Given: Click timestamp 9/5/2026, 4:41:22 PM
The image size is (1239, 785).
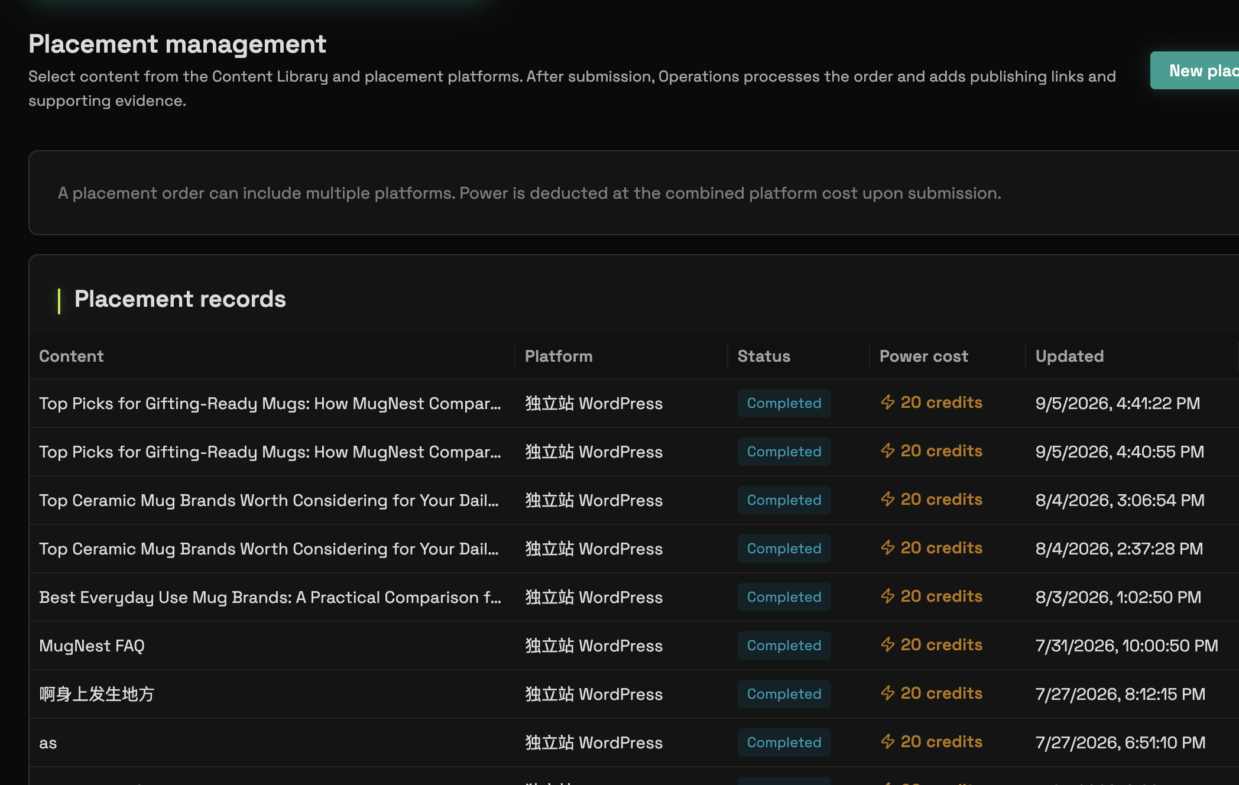Looking at the screenshot, I should [x=1118, y=403].
